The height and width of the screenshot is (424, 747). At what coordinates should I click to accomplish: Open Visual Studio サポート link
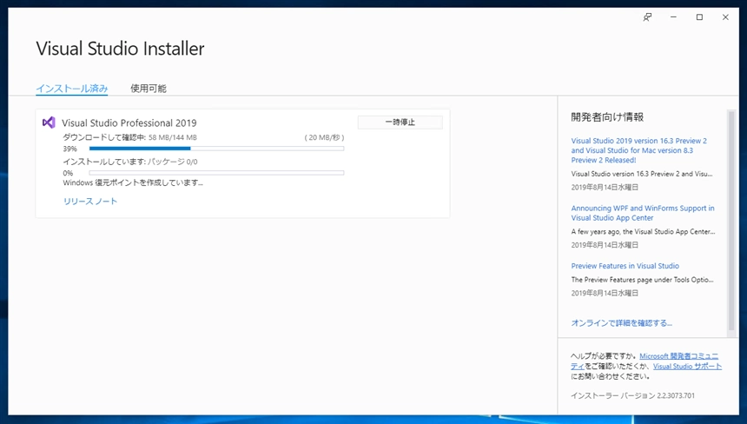pyautogui.click(x=687, y=367)
